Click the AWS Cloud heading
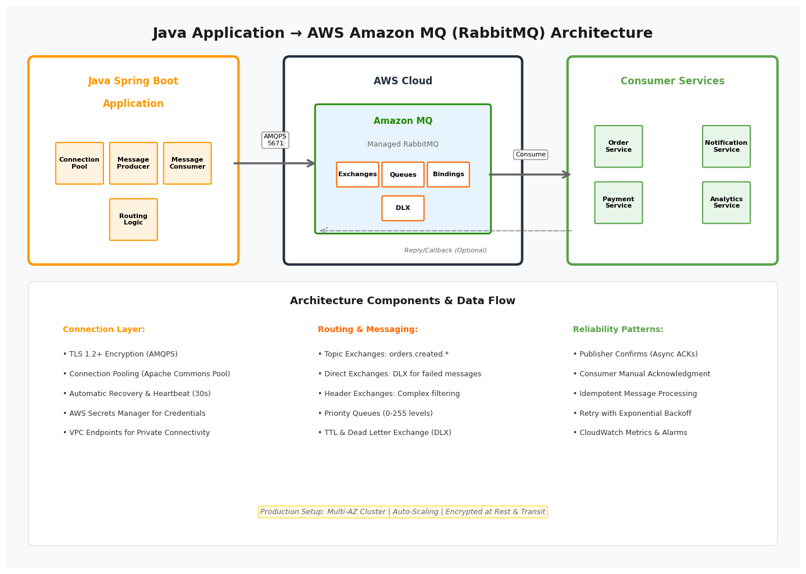 (x=403, y=81)
